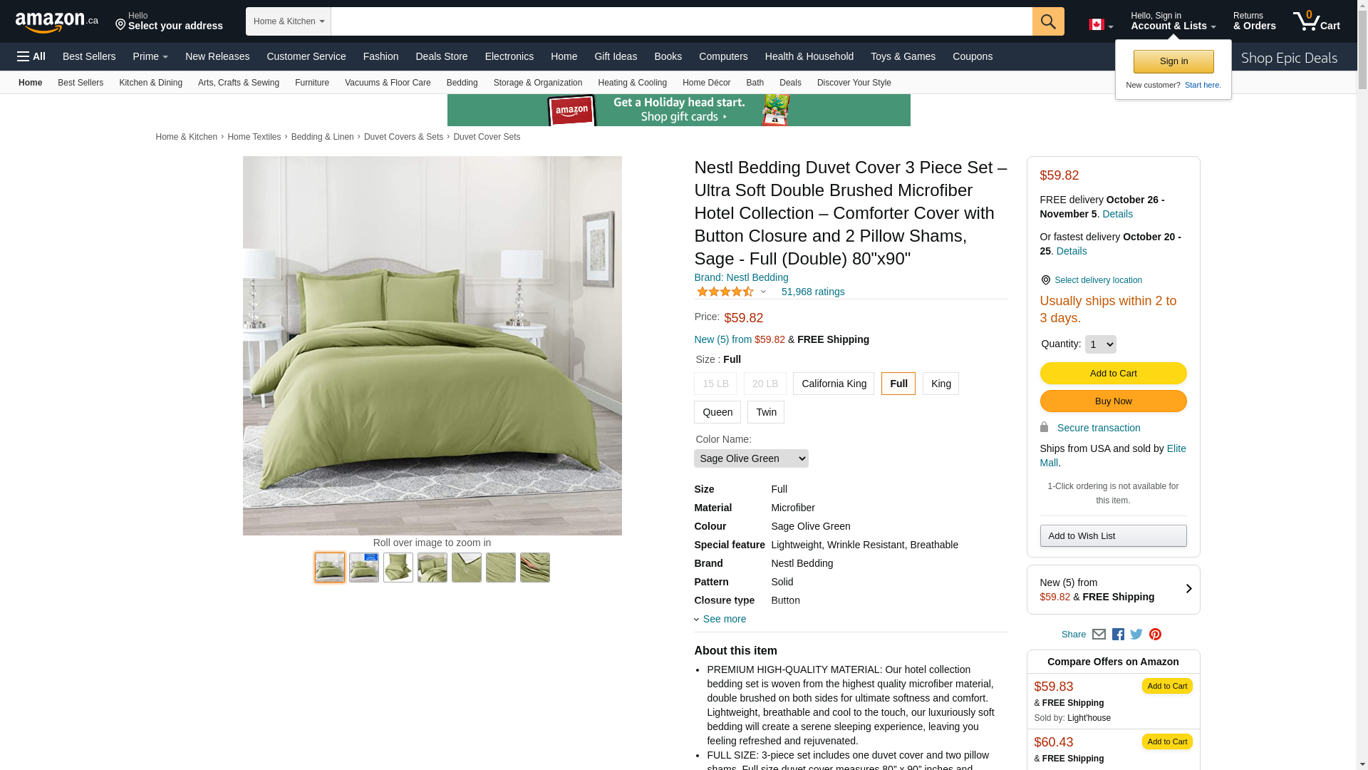Image resolution: width=1368 pixels, height=770 pixels.
Task: Open the shopping cart icon
Action: click(1316, 21)
